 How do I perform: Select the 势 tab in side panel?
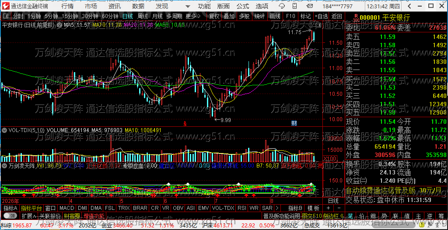[x=385, y=216]
